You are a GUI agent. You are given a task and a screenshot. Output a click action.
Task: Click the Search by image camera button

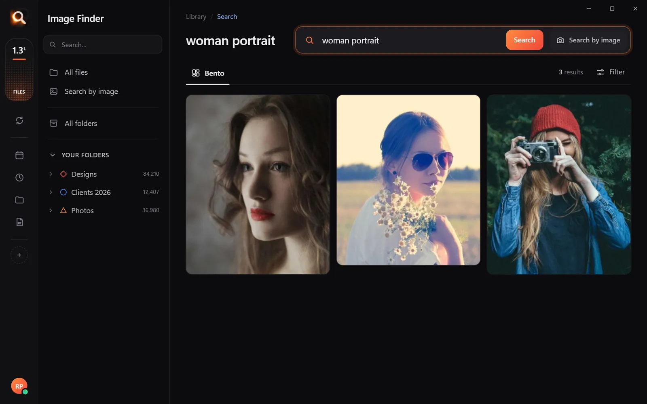click(x=588, y=40)
